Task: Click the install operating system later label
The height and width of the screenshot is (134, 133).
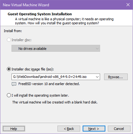Action: [x=40, y=95]
